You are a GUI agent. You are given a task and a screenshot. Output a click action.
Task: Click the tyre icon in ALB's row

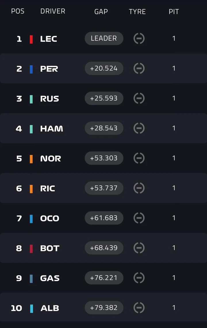coord(139,308)
